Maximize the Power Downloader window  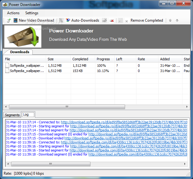172,3
